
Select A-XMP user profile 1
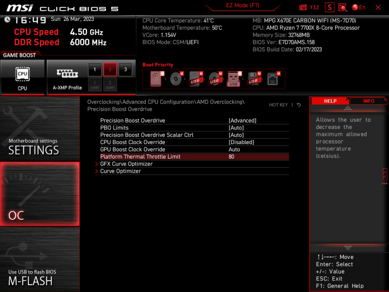[x=95, y=84]
